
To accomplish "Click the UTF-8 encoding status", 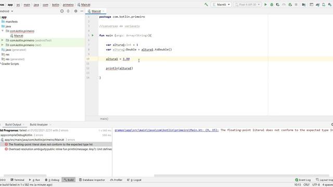I will click(x=316, y=185).
